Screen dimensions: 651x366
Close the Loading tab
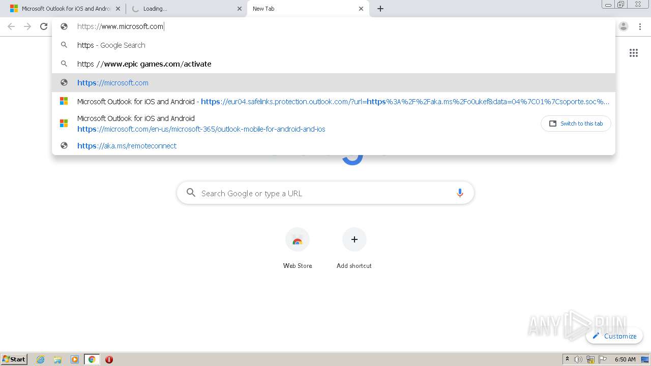(x=240, y=9)
